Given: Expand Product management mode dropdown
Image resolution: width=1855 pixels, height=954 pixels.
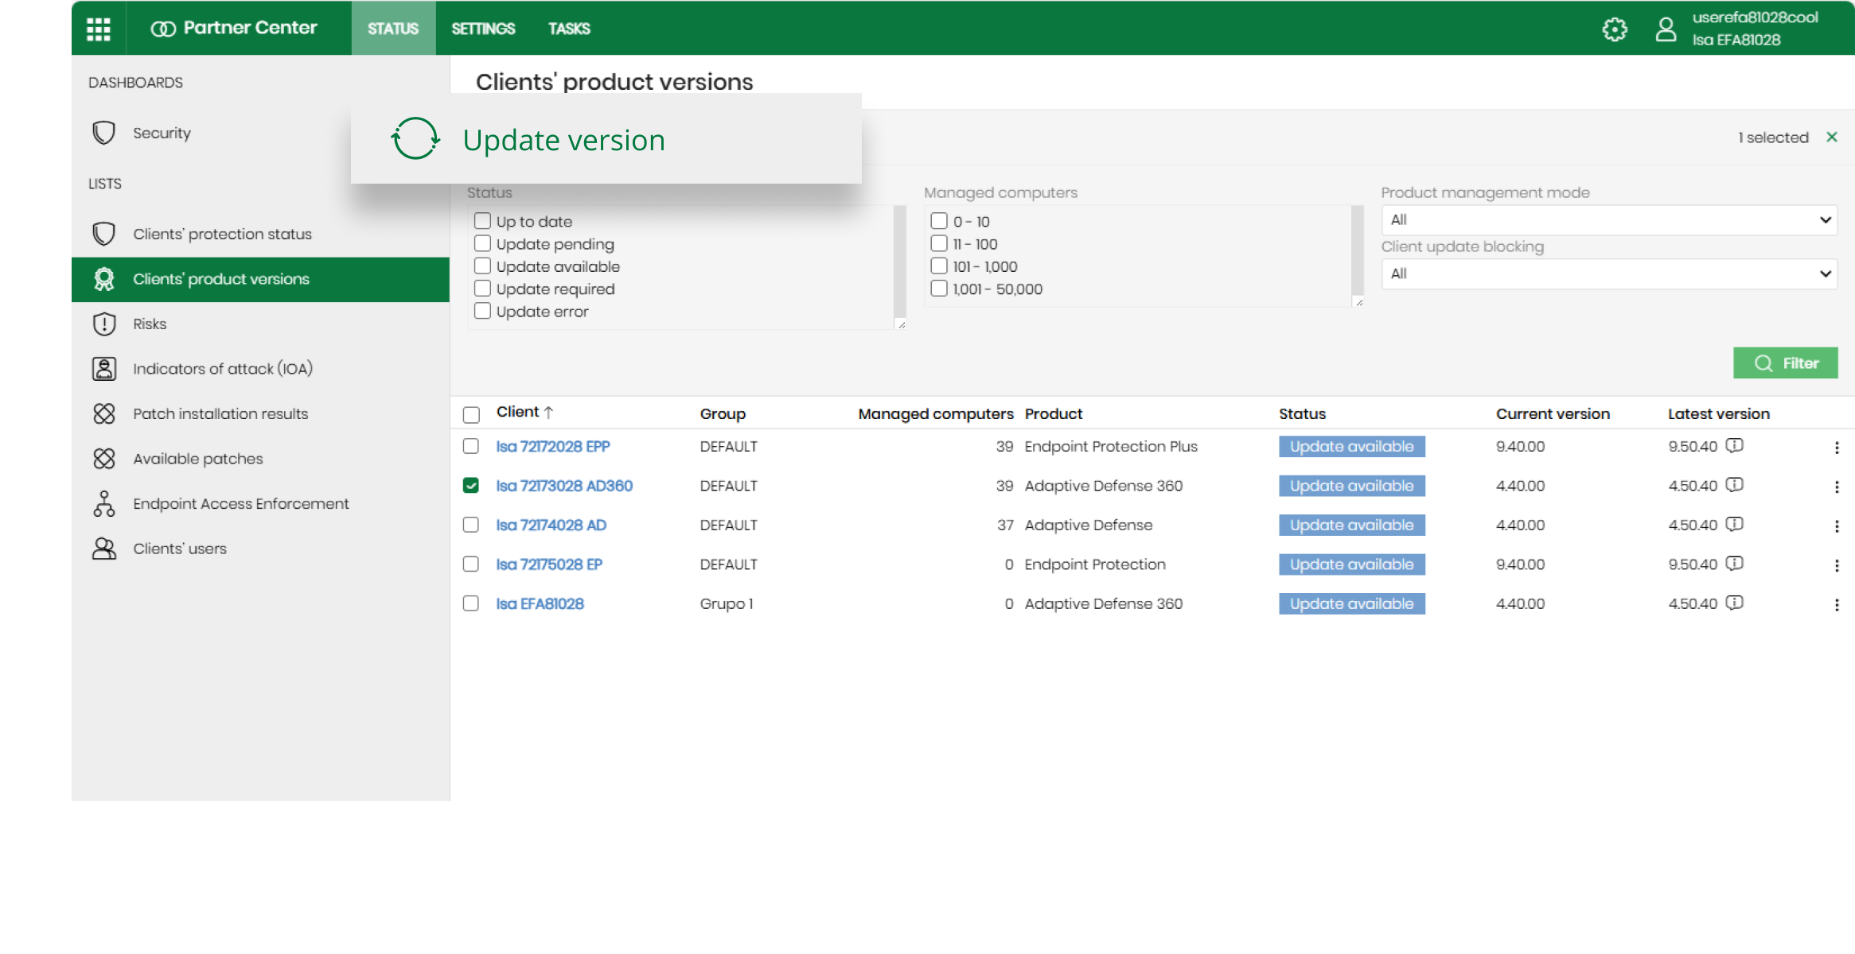Looking at the screenshot, I should (x=1609, y=220).
